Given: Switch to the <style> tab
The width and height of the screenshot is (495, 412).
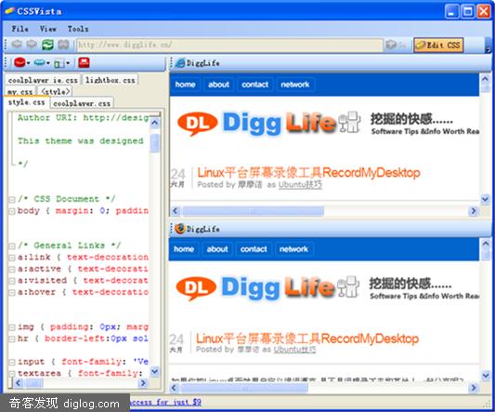Looking at the screenshot, I should coord(55,91).
